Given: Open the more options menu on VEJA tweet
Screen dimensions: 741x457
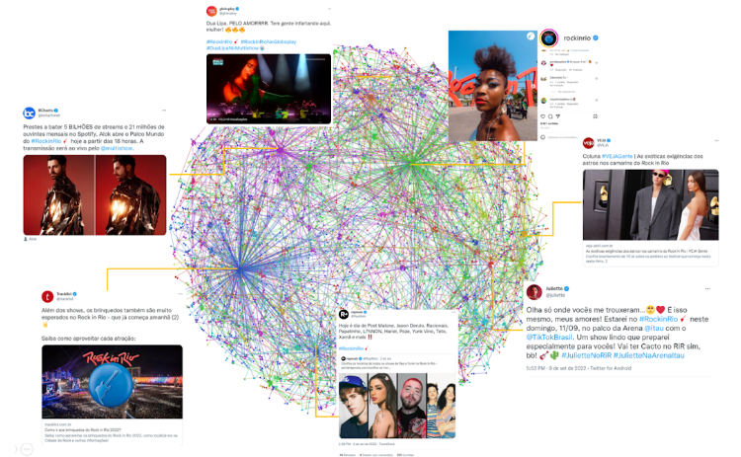Looking at the screenshot, I should tap(716, 140).
